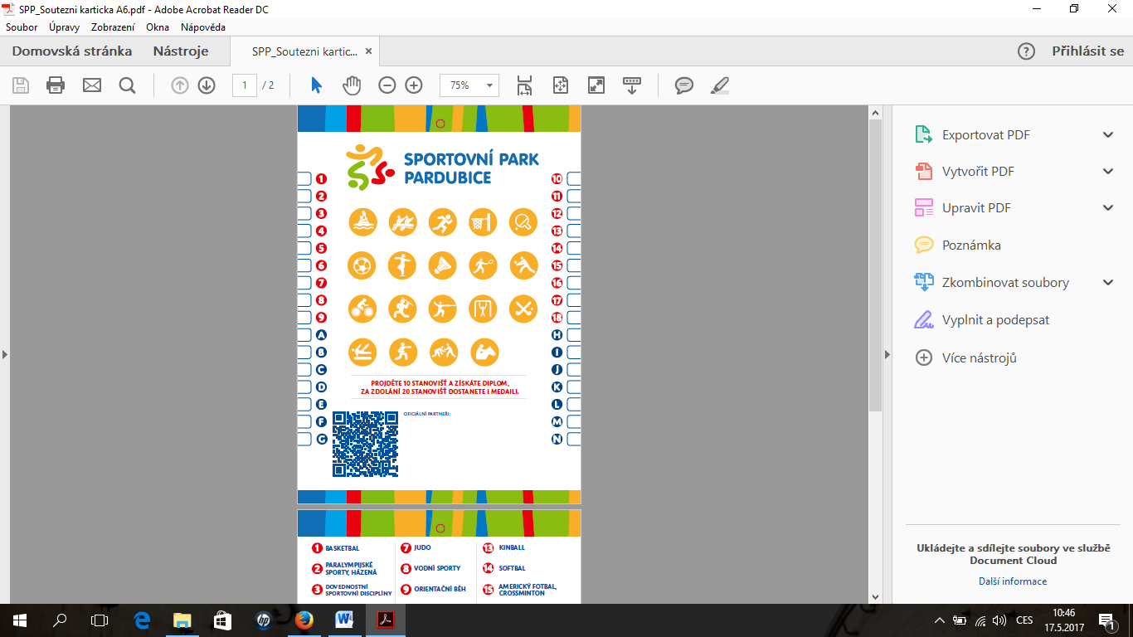This screenshot has width=1133, height=637.
Task: Click the Více nástrojů plus icon
Action: (924, 357)
